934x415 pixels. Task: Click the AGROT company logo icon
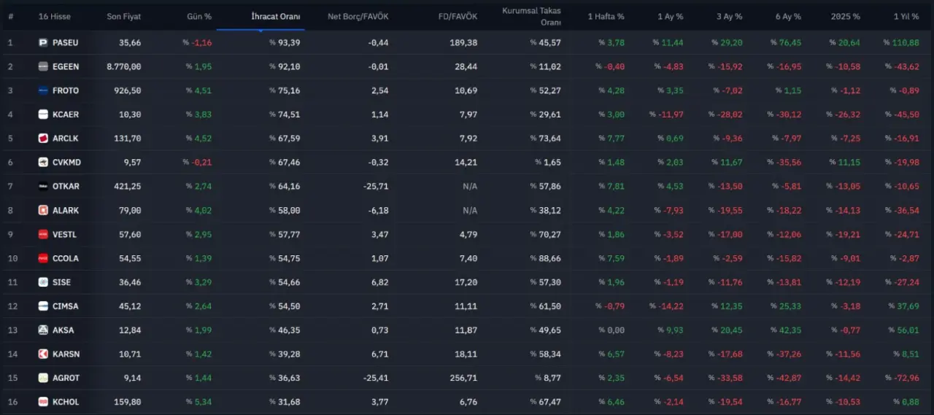[43, 379]
